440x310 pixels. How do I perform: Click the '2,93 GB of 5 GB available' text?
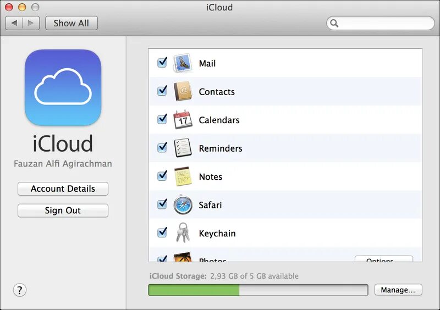click(254, 276)
